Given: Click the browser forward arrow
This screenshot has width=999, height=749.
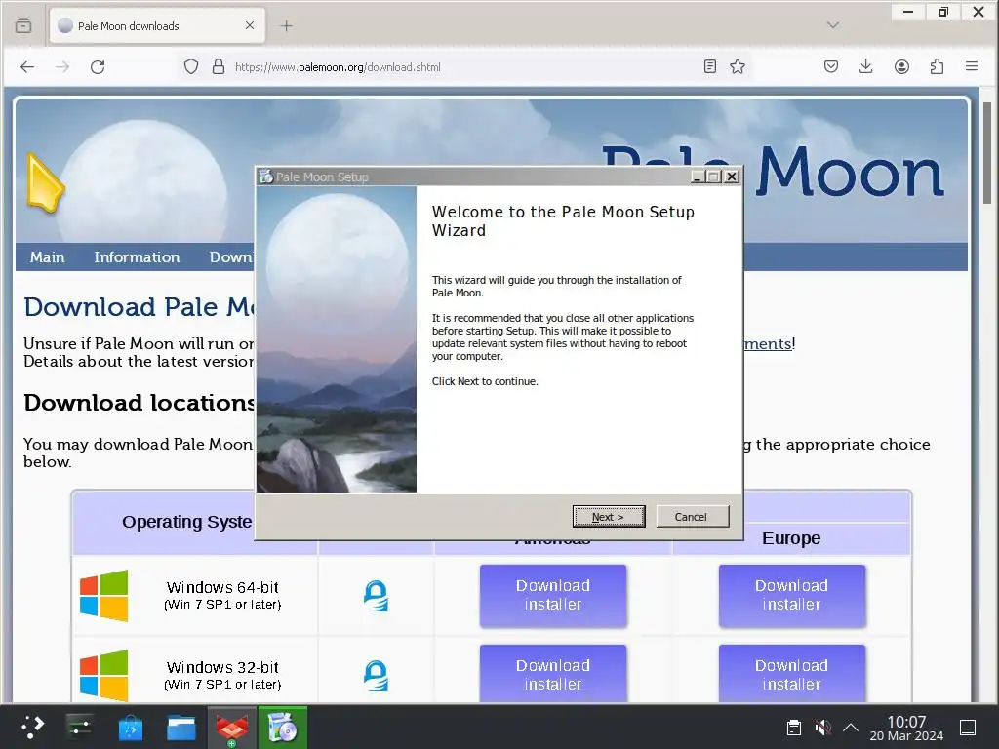Looking at the screenshot, I should click(x=62, y=67).
